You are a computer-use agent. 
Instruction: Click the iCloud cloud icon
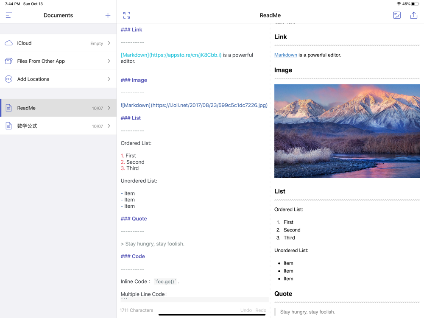[8, 43]
